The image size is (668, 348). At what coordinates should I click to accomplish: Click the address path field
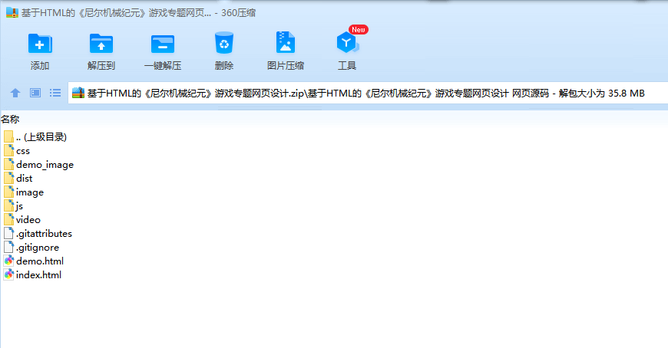point(368,93)
